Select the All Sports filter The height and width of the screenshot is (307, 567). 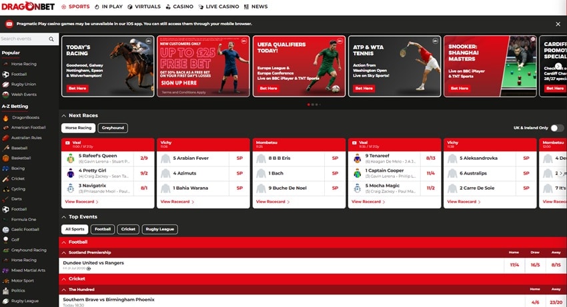coord(75,229)
